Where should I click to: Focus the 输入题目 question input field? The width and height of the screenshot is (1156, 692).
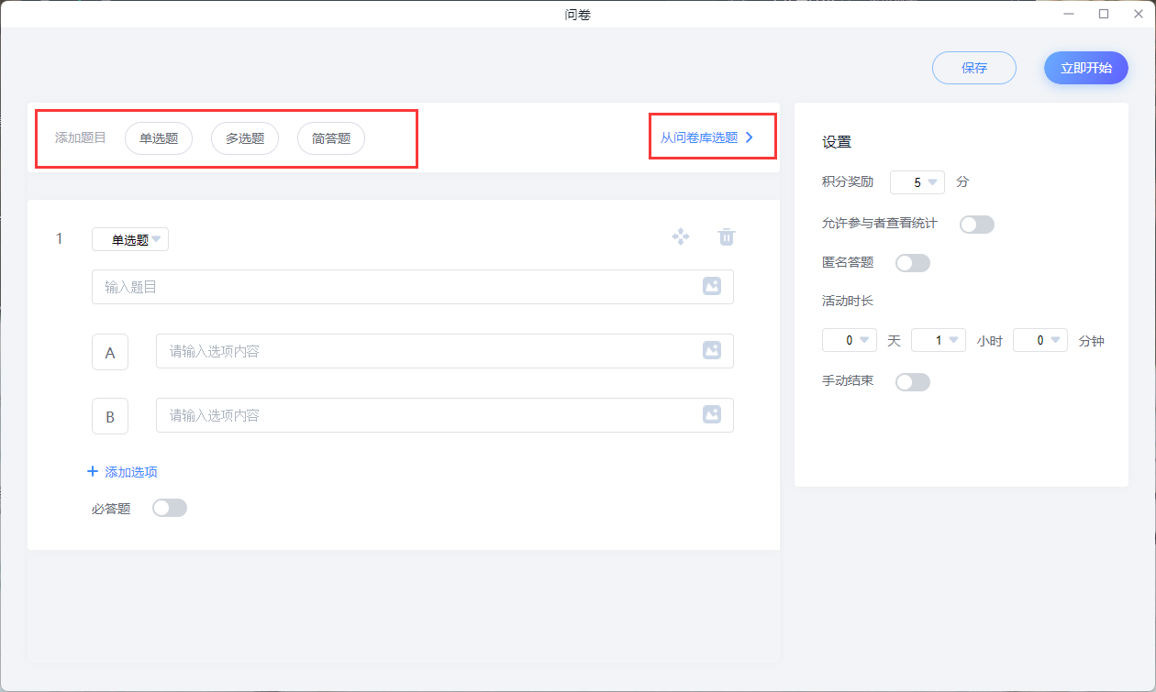[x=413, y=287]
